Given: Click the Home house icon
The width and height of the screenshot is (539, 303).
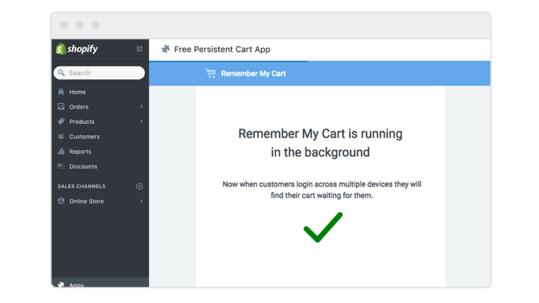Looking at the screenshot, I should 61,92.
